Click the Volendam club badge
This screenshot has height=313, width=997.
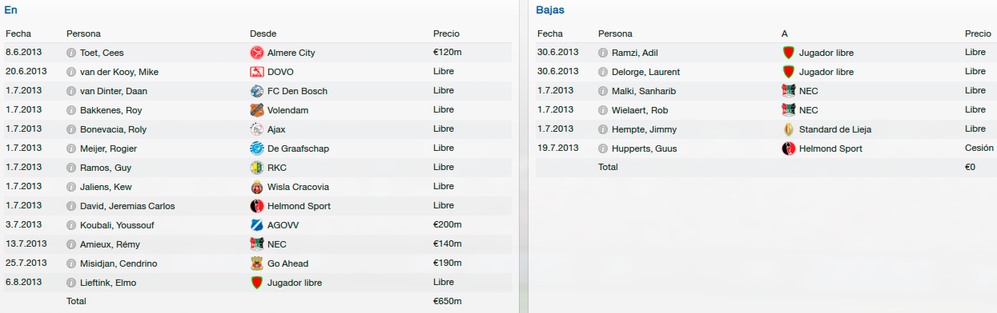pyautogui.click(x=256, y=110)
